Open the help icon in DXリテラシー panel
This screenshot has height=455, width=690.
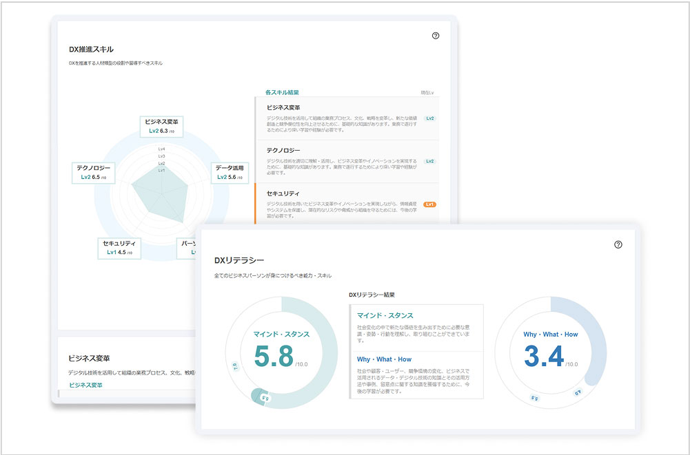[618, 244]
